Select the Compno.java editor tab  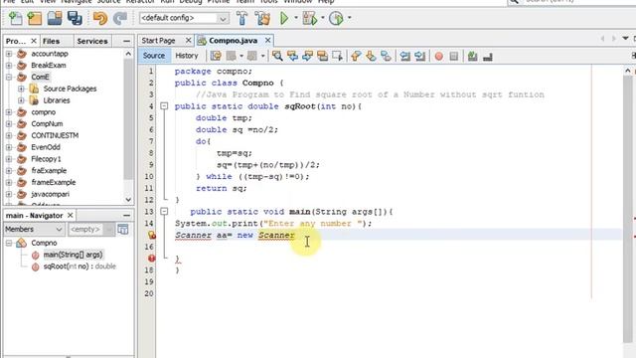point(233,41)
